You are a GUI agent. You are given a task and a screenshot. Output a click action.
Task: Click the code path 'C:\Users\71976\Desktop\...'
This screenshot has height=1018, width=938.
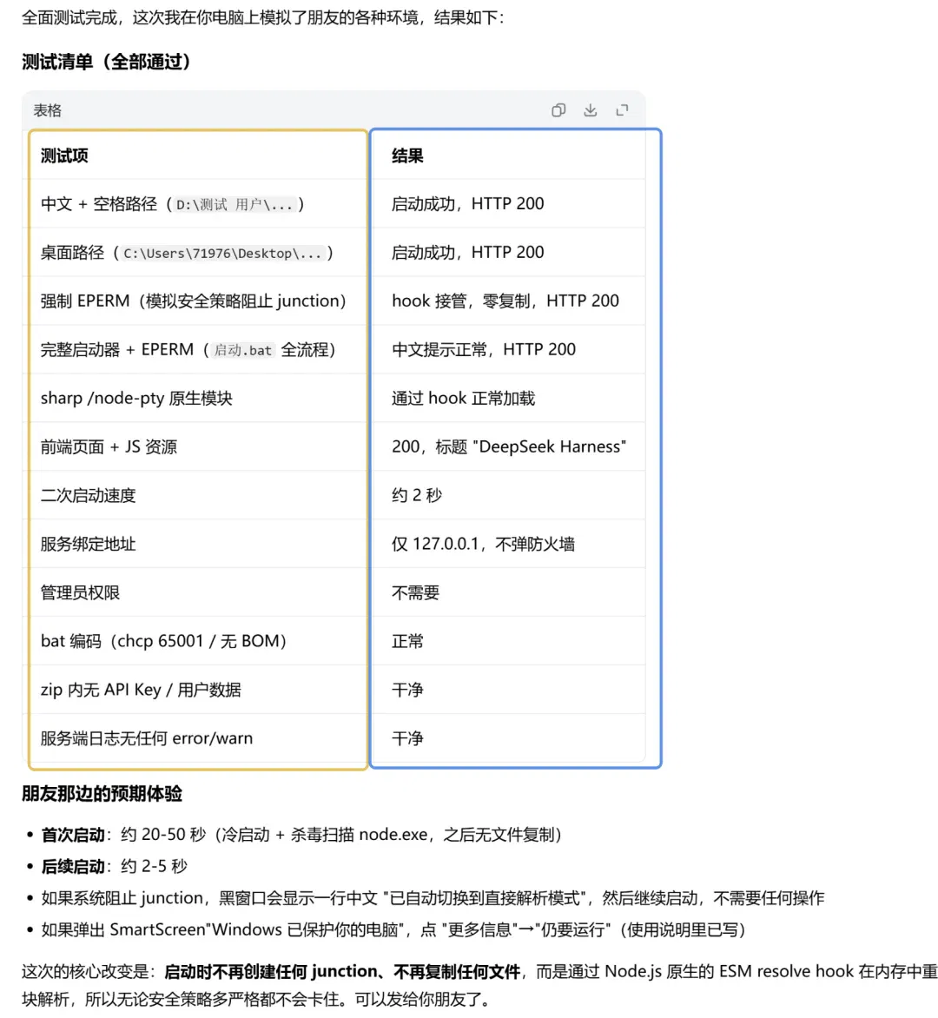point(222,254)
